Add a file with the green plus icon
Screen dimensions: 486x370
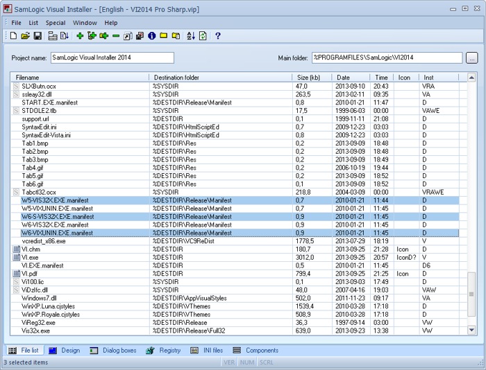click(80, 36)
